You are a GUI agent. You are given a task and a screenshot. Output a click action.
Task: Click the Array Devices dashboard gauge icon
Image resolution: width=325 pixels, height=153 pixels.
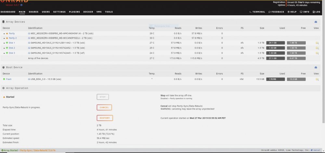[316, 22]
